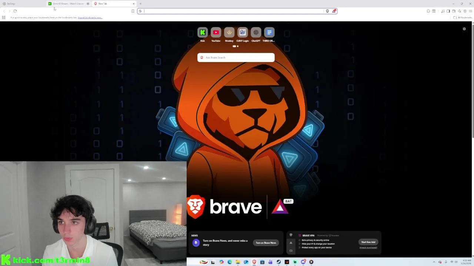
Task: Open the Kick shortcut tile
Action: point(203,33)
